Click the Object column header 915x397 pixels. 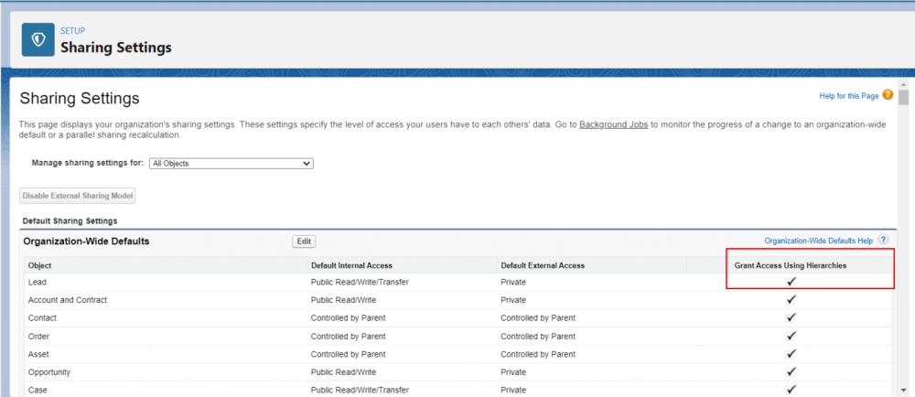pos(41,265)
